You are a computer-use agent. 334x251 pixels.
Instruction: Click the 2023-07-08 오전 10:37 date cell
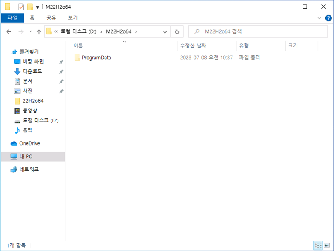[x=206, y=58]
